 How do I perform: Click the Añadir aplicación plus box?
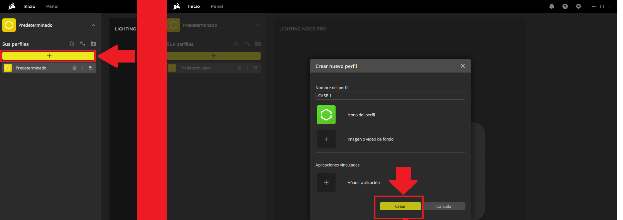326,183
